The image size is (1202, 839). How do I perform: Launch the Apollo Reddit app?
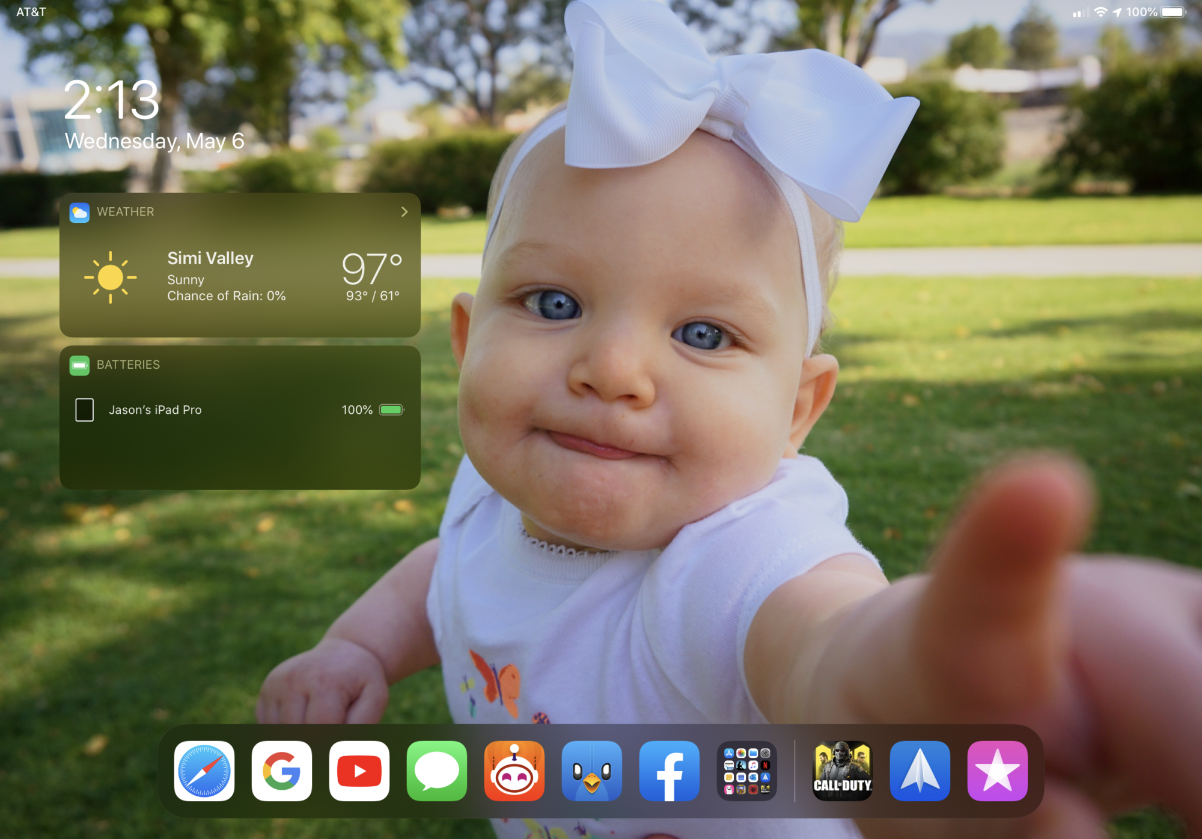pos(514,771)
